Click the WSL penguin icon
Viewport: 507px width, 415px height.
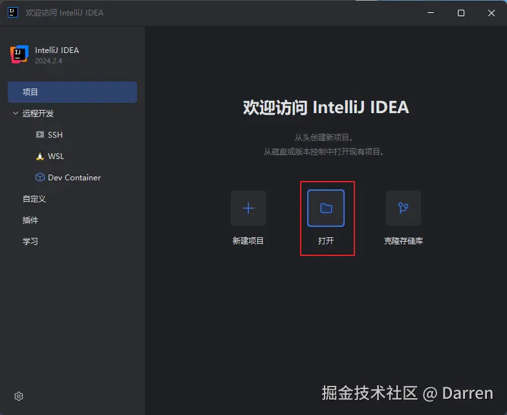point(40,156)
